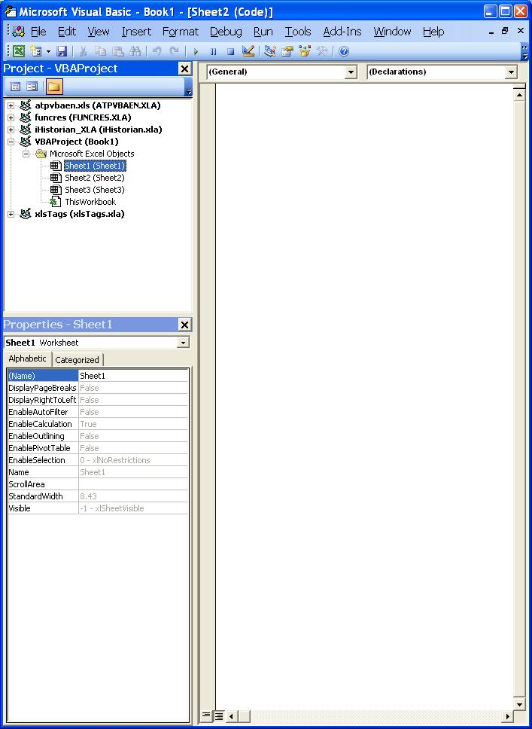532x729 pixels.
Task: Open the Debug menu
Action: point(226,32)
